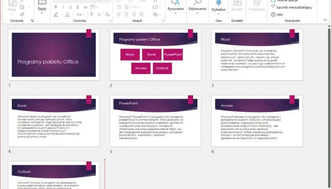332x189 pixels.
Task: Toggle italic text formatting
Action: pyautogui.click(x=63, y=7)
